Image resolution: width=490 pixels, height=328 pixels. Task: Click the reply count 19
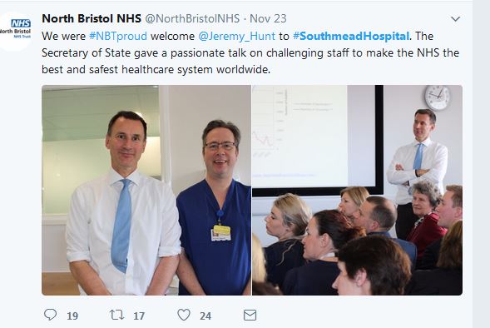[72, 316]
